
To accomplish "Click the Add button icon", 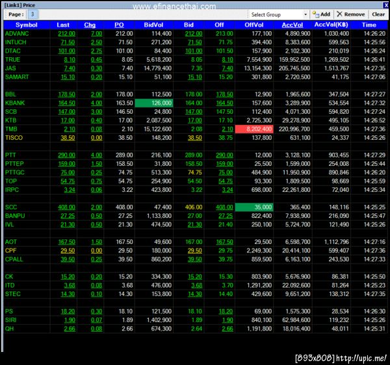I will 316,14.
